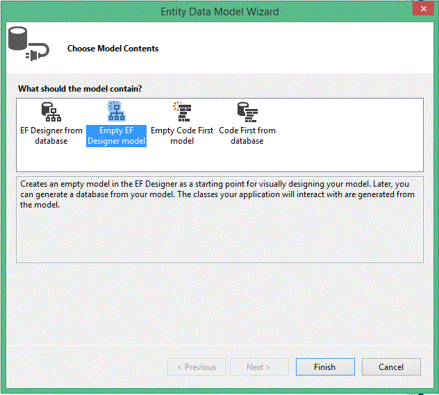
Task: Click the 'Entity Data Model Wizard' title bar
Action: coord(219,12)
